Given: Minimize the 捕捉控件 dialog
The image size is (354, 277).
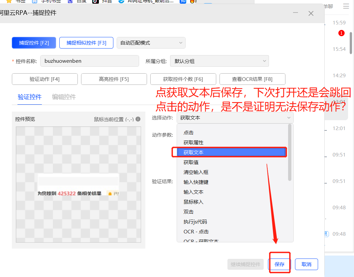Looking at the screenshot, I should point(296,13).
